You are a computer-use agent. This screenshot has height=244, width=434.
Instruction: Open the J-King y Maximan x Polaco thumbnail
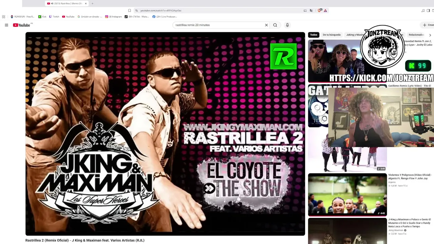pos(347,231)
